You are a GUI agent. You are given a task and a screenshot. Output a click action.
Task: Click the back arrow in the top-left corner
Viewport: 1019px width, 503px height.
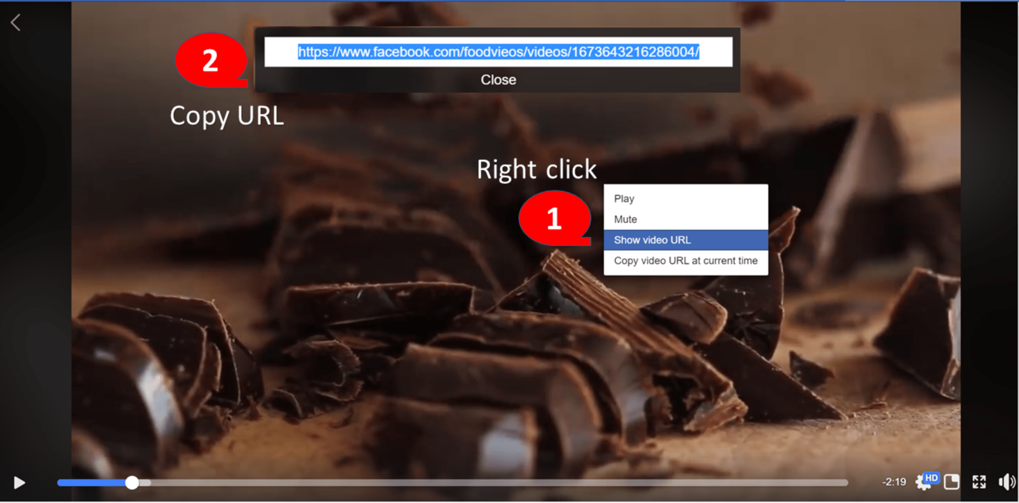click(x=16, y=23)
